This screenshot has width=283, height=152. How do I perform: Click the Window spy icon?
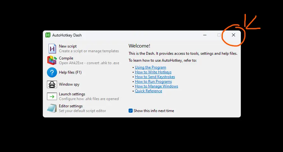[x=52, y=84]
